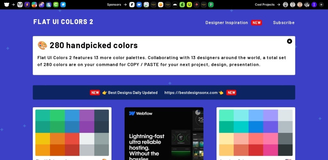328x160 pixels.
Task: Click the green P sponsor icon
Action: coord(211,4)
